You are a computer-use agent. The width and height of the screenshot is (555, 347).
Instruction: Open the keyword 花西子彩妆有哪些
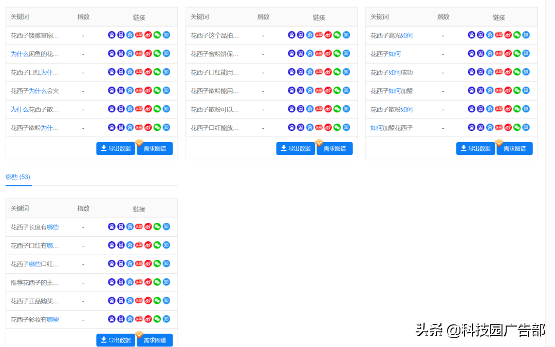tap(35, 320)
